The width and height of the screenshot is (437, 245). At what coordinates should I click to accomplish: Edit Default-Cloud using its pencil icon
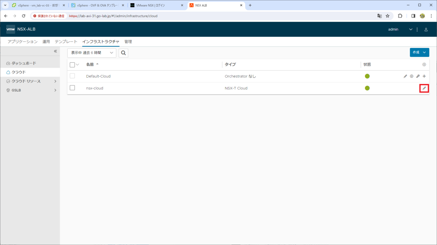405,76
